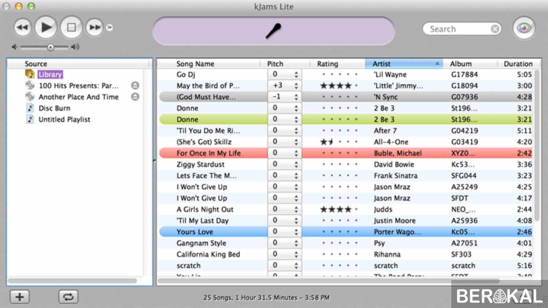Click the rating stars for A Girls Night Out

[339, 209]
